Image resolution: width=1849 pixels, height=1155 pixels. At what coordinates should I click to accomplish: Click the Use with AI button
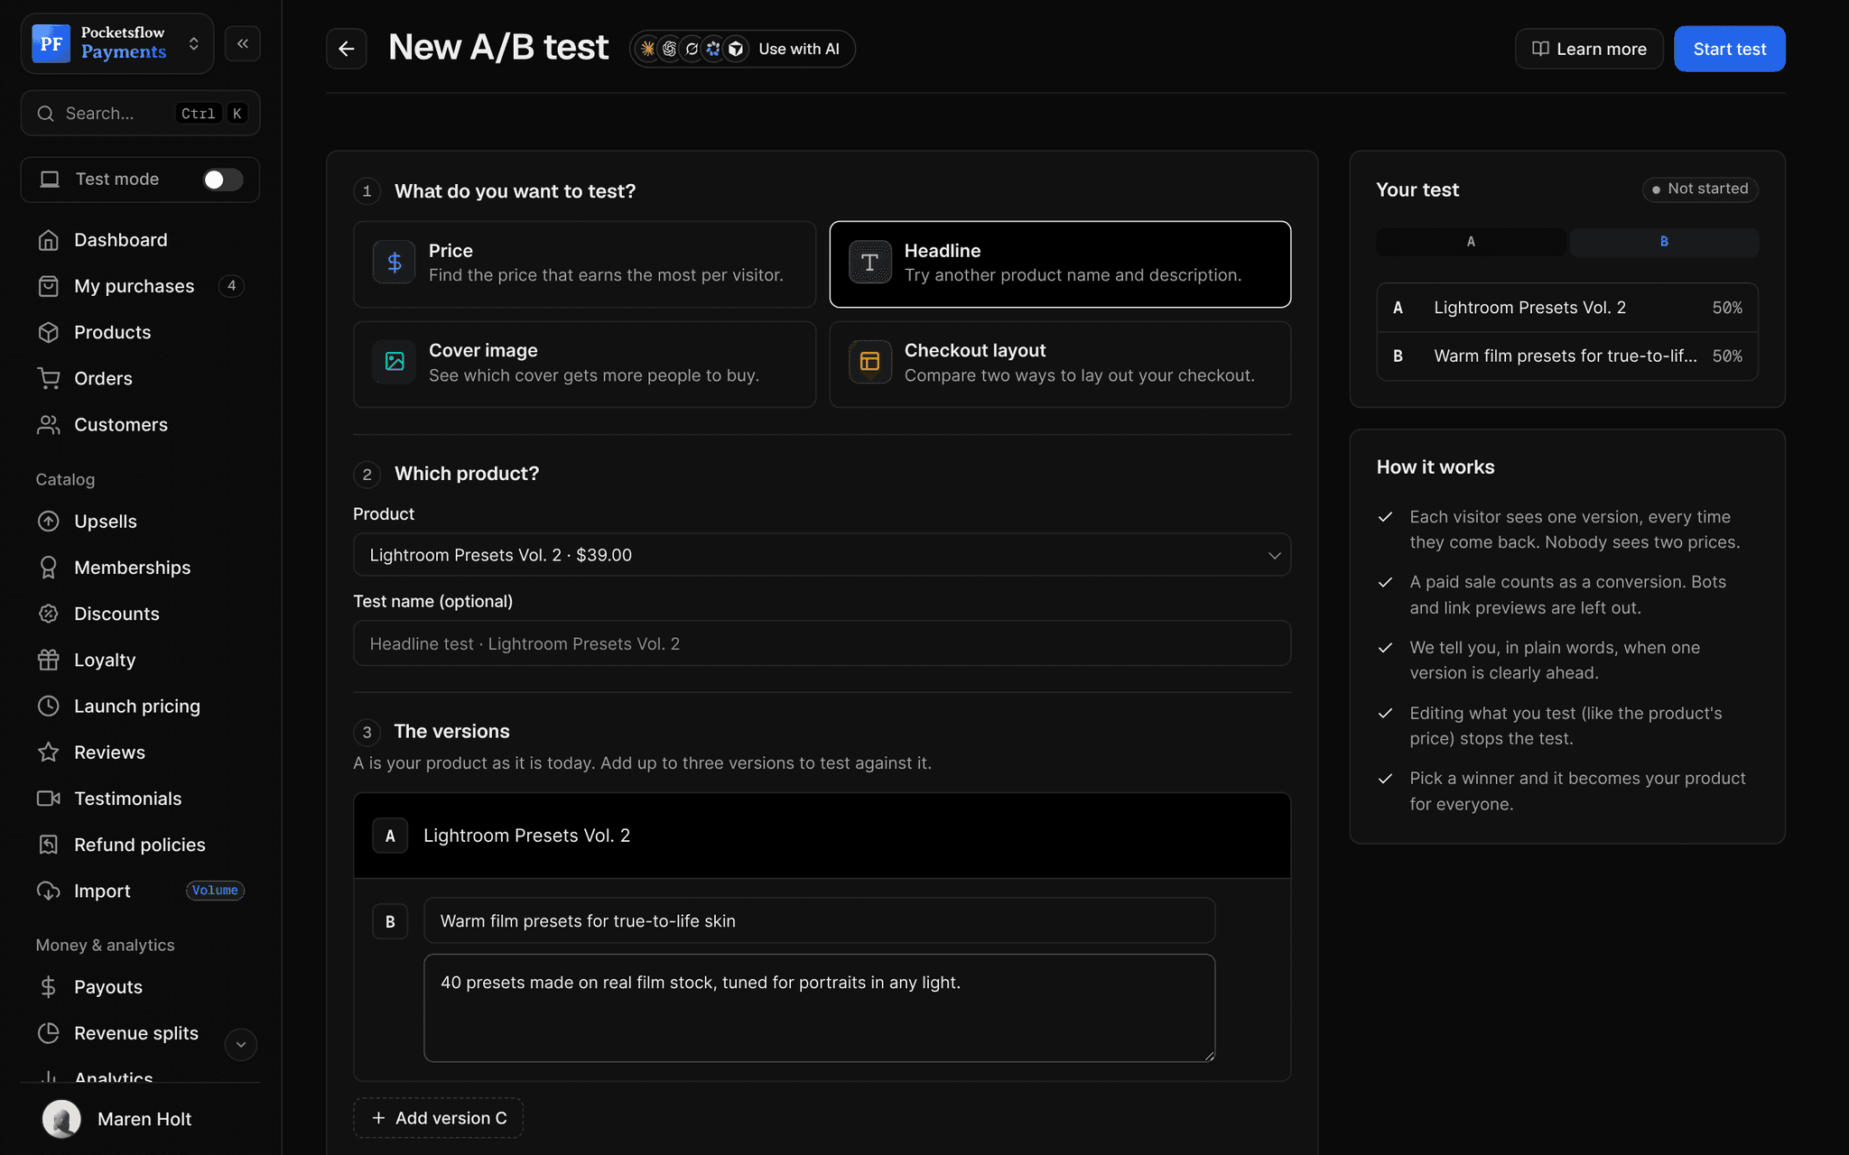pos(742,49)
